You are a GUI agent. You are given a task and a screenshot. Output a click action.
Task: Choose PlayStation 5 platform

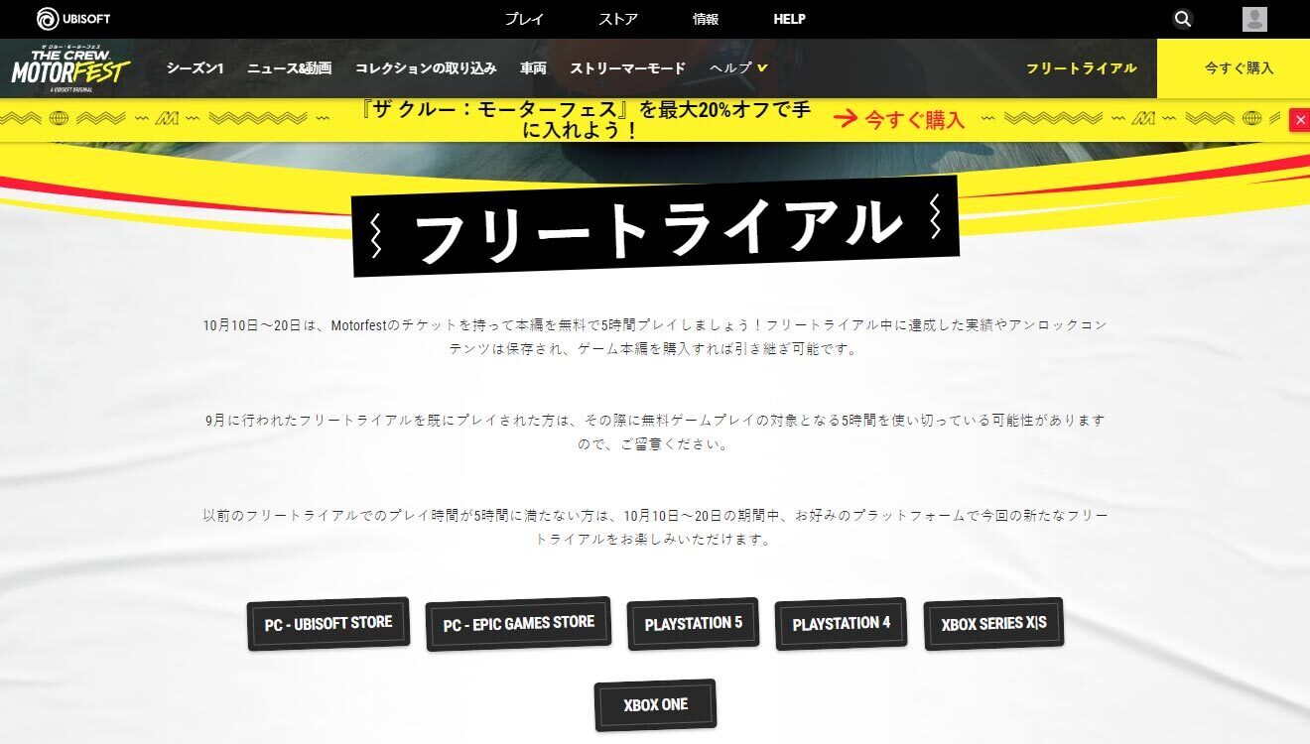coord(693,624)
